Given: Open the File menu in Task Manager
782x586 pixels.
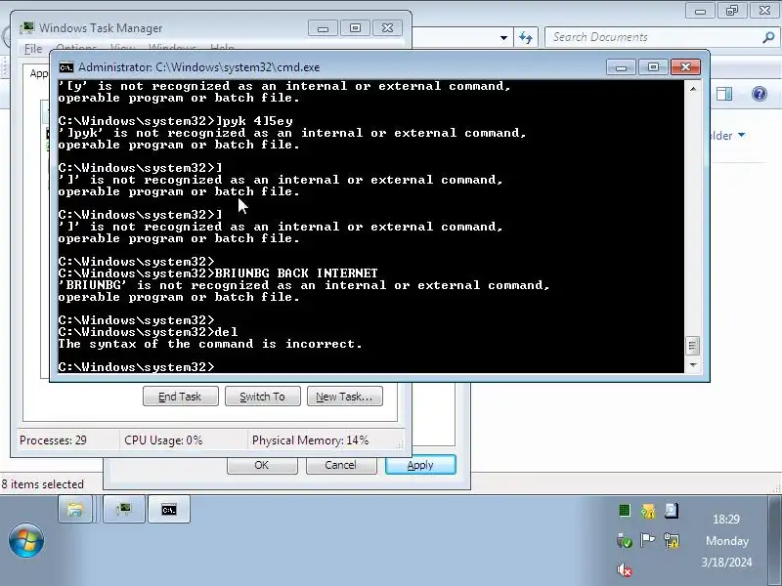Looking at the screenshot, I should click(x=33, y=49).
